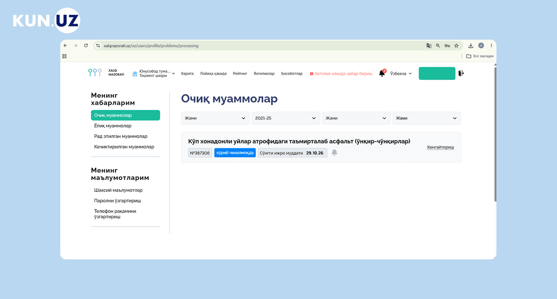The width and height of the screenshot is (557, 299).
Task: Open the Ҳисоботлар menu item
Action: click(291, 74)
